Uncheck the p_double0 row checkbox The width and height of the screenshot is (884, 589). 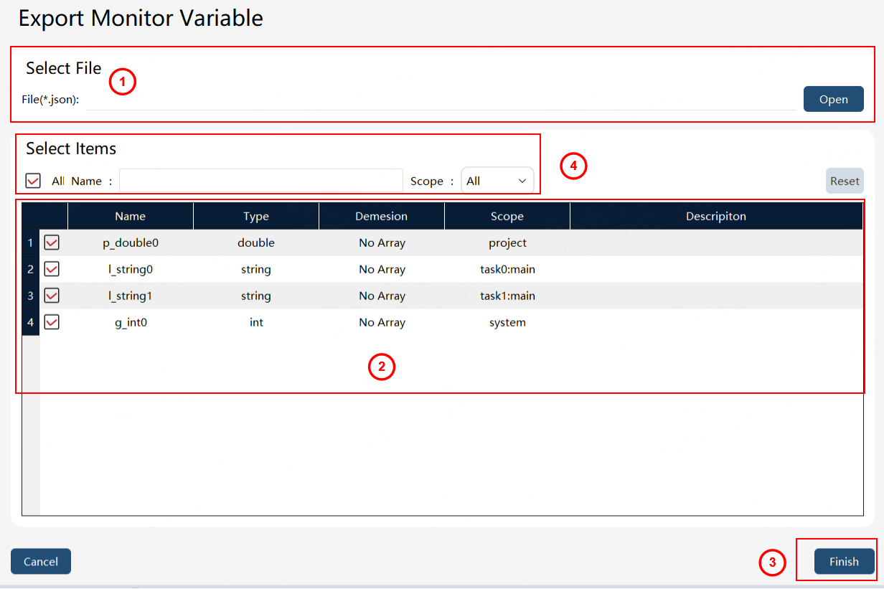tap(52, 242)
